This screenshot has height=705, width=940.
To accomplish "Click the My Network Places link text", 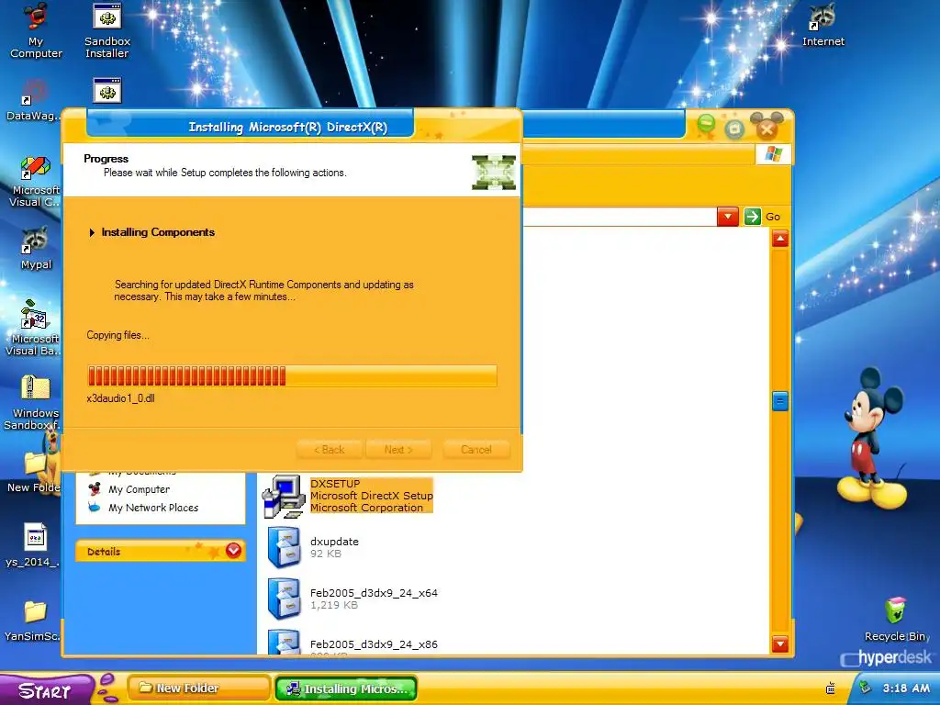I will (x=153, y=508).
